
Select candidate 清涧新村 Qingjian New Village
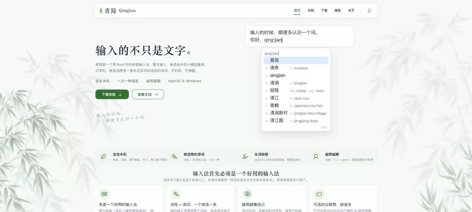296,113
